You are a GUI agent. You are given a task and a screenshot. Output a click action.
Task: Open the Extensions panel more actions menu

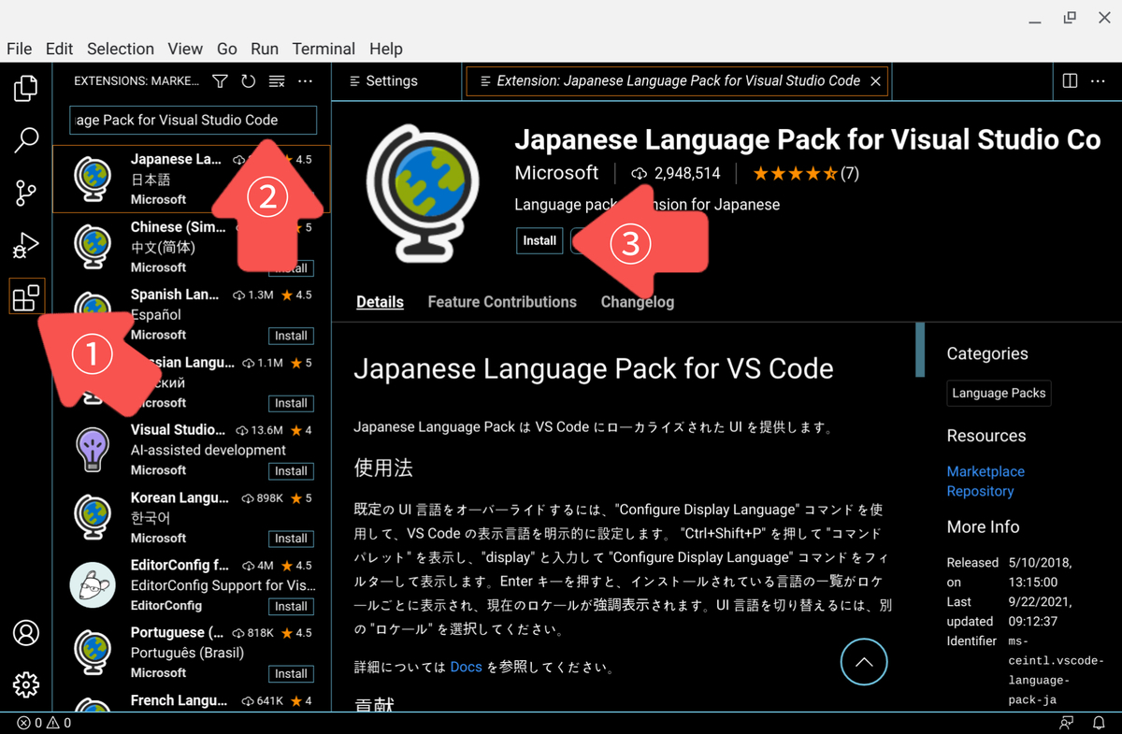[305, 81]
